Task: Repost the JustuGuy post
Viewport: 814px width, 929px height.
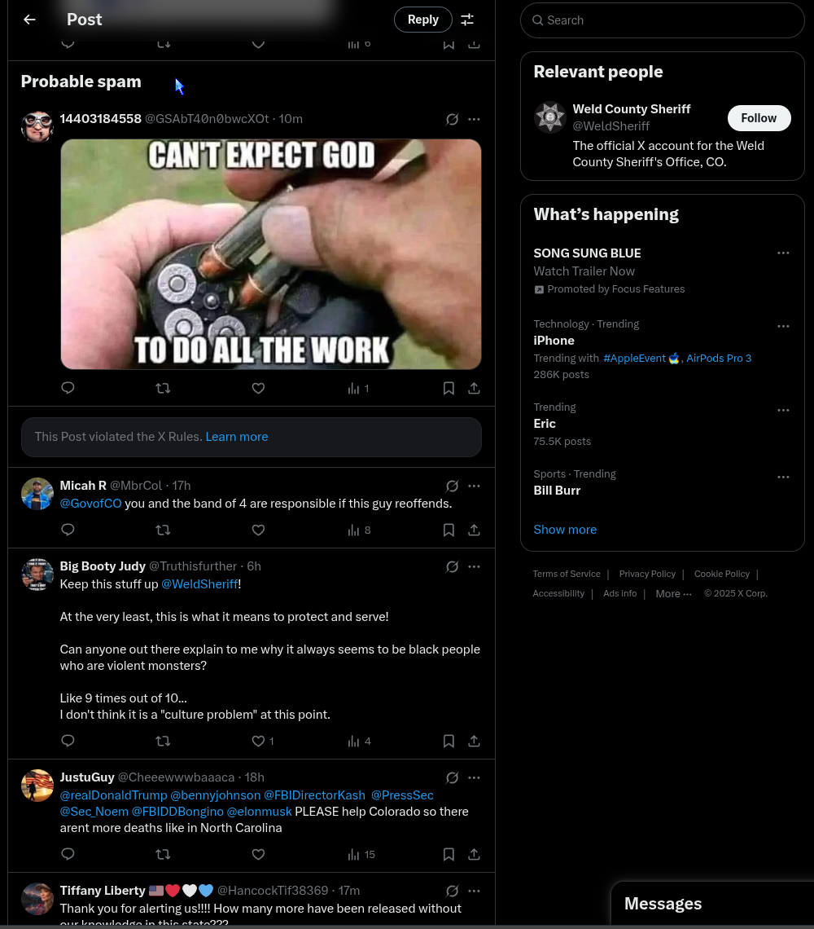Action: [x=163, y=854]
